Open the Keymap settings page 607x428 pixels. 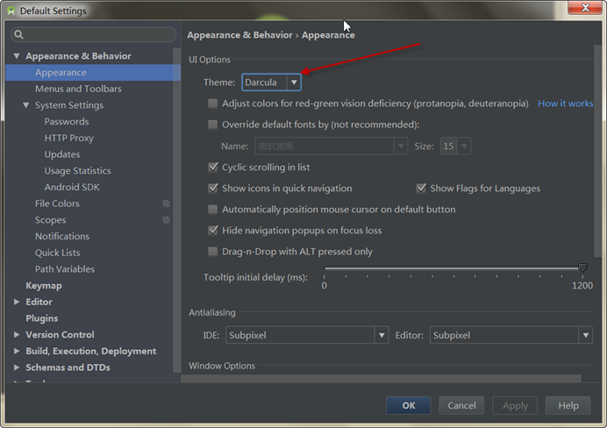pyautogui.click(x=44, y=286)
